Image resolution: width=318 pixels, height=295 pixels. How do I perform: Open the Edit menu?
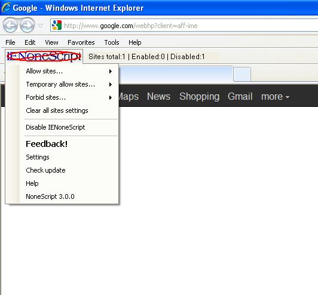coord(30,42)
